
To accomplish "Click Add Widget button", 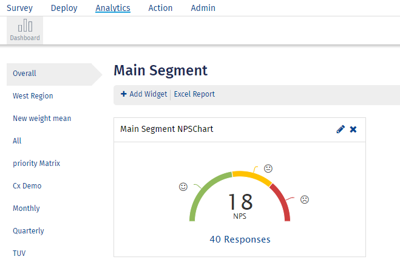I will click(x=144, y=94).
